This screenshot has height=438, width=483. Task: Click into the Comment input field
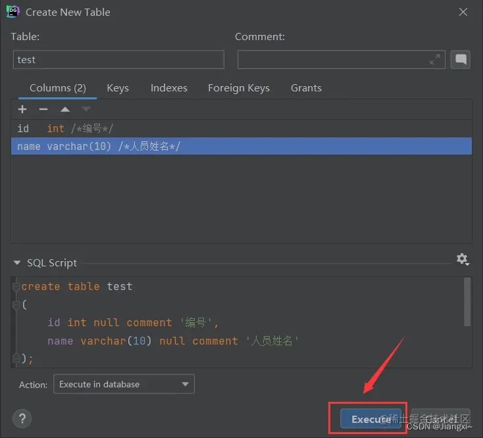coord(342,59)
